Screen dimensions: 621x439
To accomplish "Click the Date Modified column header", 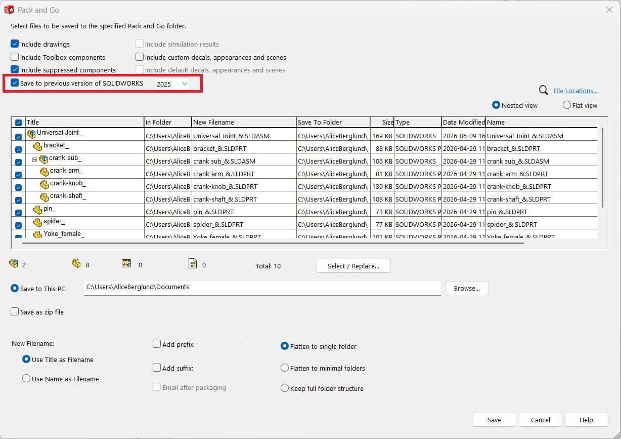I will 463,122.
